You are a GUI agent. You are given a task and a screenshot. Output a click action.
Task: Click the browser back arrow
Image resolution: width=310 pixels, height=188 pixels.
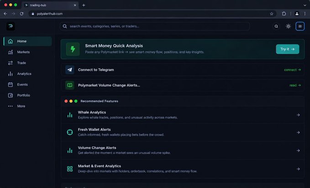point(5,14)
